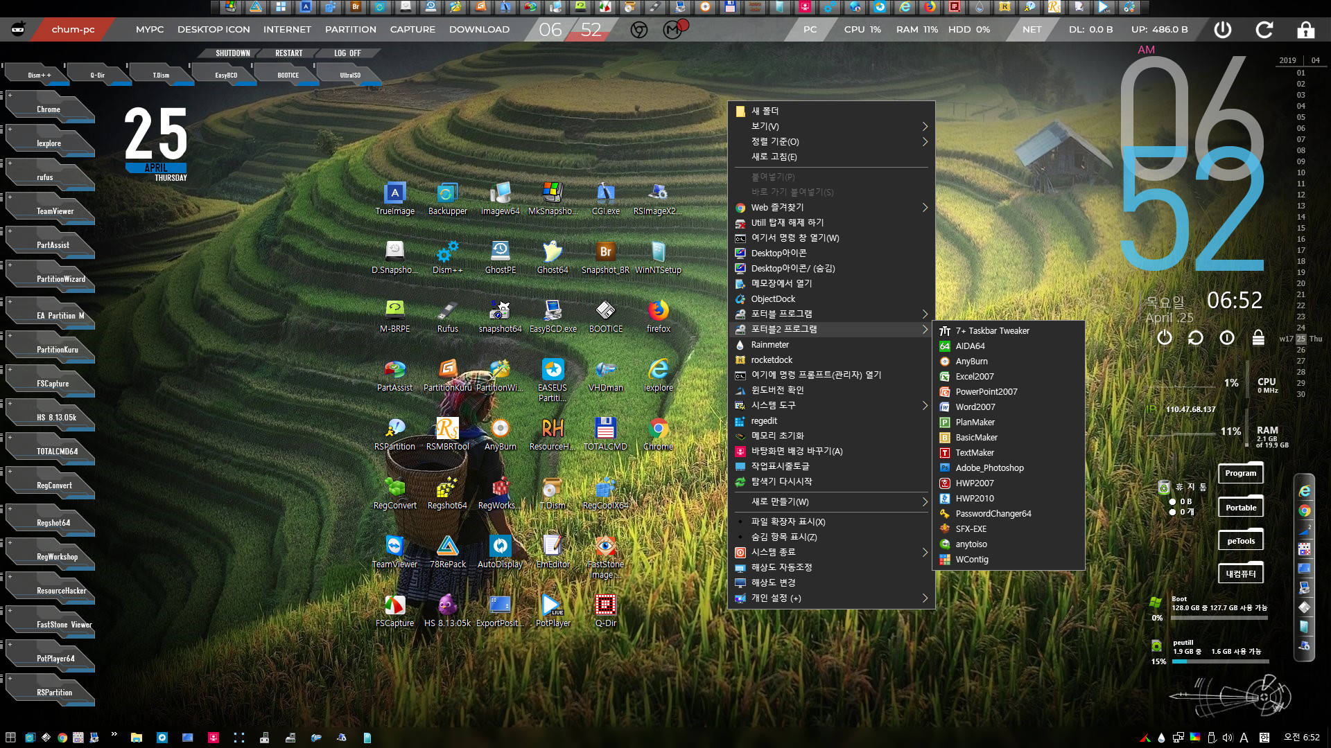Expand the 포터블2 프로그램 submenu
Viewport: 1331px width, 748px height.
(831, 329)
